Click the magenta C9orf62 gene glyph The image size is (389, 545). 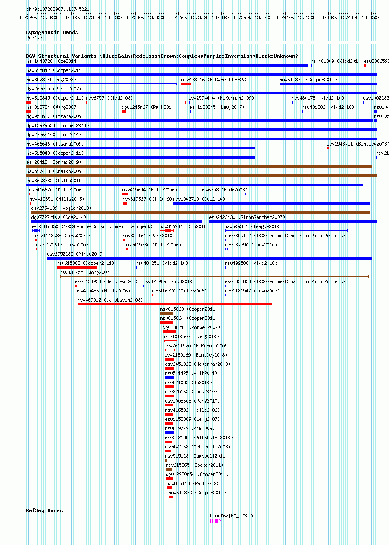pos(215,521)
